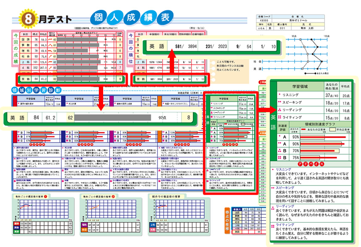Screen dimensions: 361x247
Task: Click the 教科ごとの偏差値の推移 ② chart title
Action: pyautogui.click(x=99, y=197)
